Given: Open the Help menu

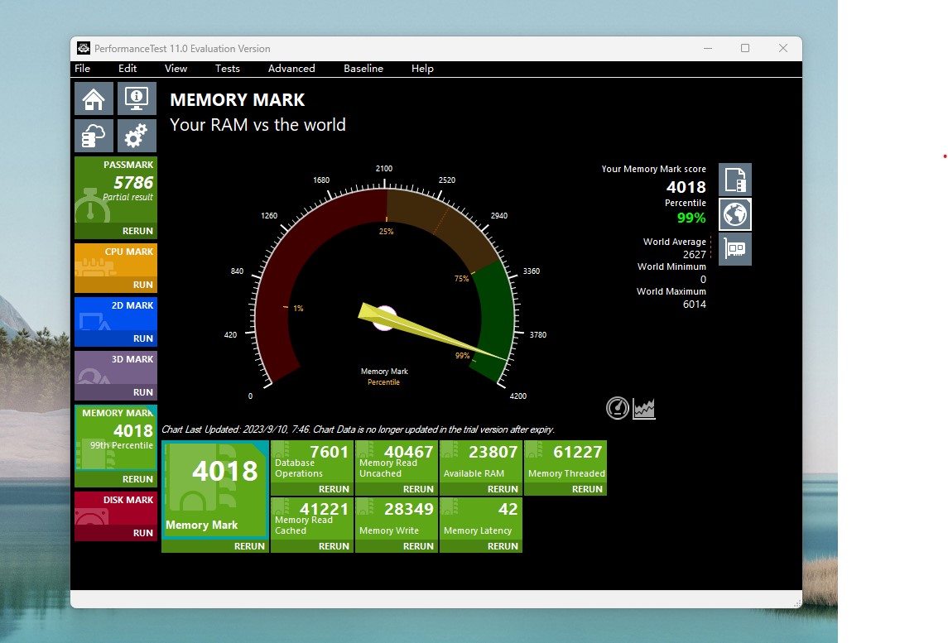Looking at the screenshot, I should click(x=422, y=69).
